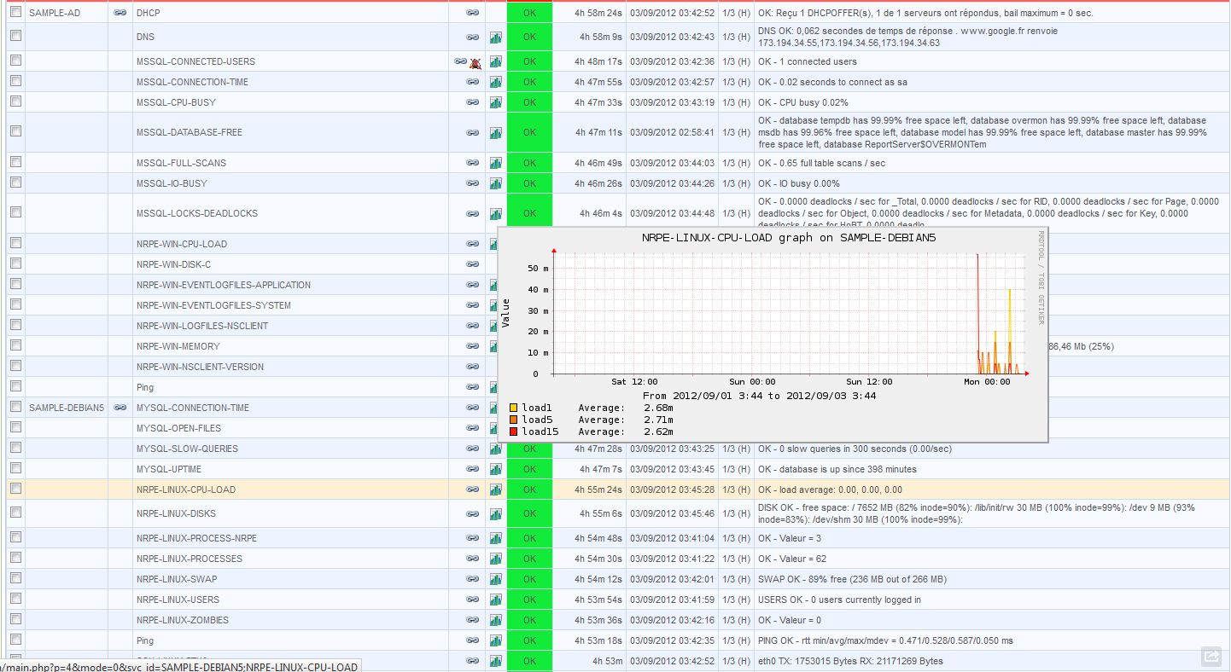Tick the checkbox for the DHCP service row
Image resolution: width=1231 pixels, height=672 pixels.
(x=15, y=13)
